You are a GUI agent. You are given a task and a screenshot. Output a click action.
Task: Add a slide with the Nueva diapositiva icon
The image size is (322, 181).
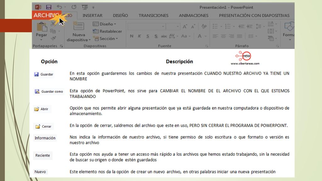79,26
